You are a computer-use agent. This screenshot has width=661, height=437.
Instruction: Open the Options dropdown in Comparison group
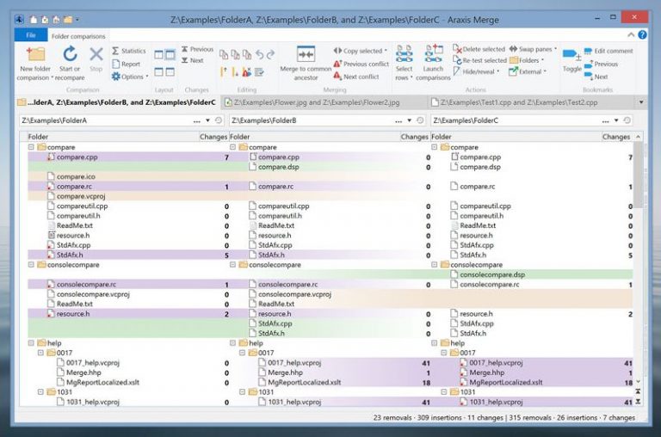pos(130,77)
